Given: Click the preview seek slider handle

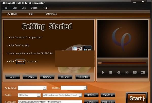Looking at the screenshot, I should point(100,63).
